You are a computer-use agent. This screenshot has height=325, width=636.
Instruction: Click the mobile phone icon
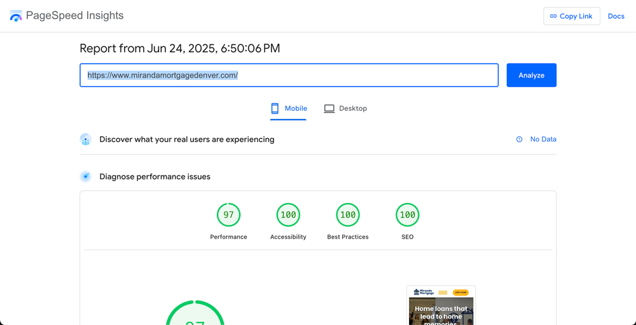[x=275, y=108]
